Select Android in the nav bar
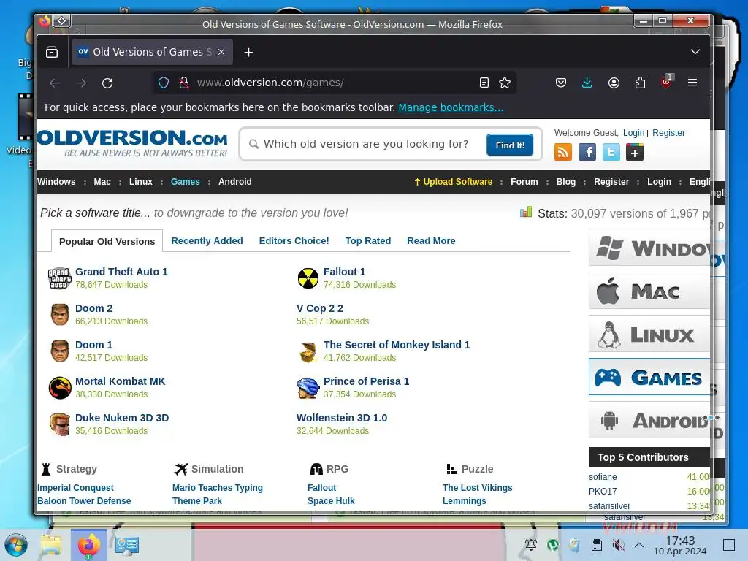This screenshot has height=561, width=748. (x=234, y=182)
